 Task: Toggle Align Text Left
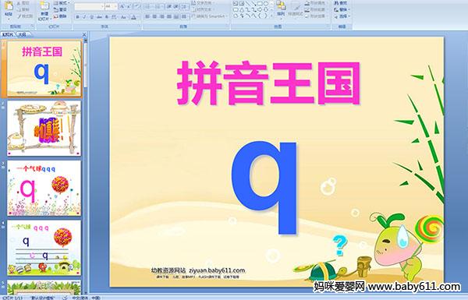click(x=147, y=16)
